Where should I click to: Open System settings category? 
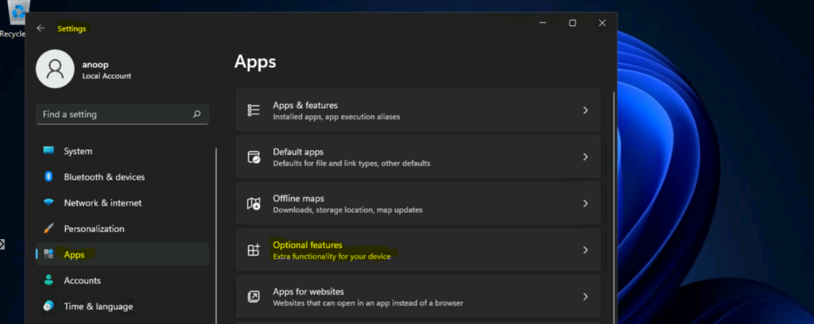(122, 151)
